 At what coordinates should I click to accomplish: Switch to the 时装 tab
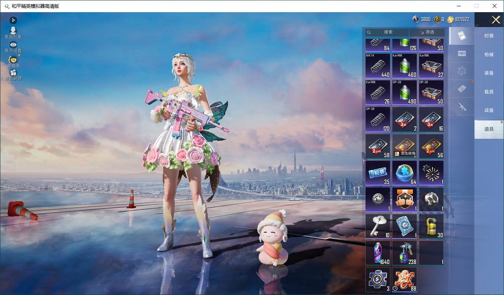pyautogui.click(x=489, y=36)
